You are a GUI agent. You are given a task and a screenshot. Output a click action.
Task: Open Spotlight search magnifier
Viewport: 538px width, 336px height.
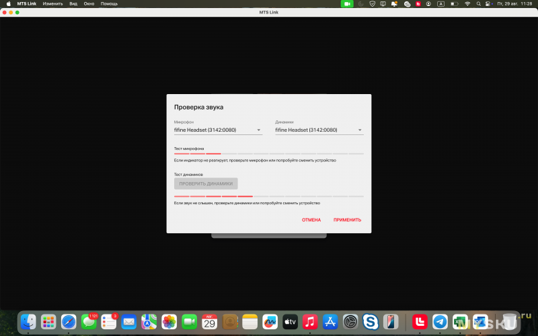[x=479, y=4]
